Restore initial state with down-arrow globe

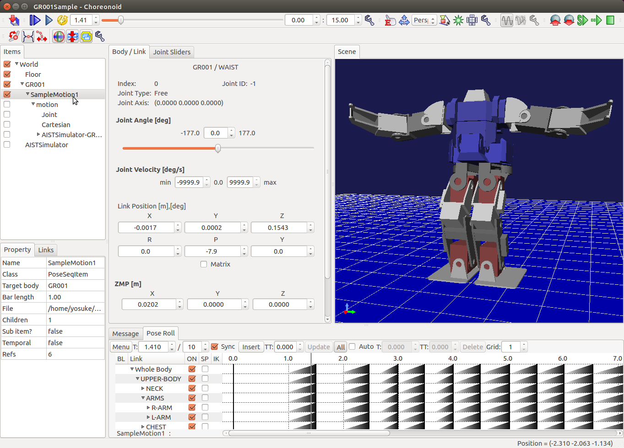(x=569, y=20)
